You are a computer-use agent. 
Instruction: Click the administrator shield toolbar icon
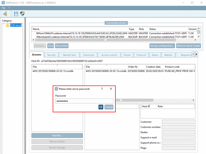pos(22,13)
